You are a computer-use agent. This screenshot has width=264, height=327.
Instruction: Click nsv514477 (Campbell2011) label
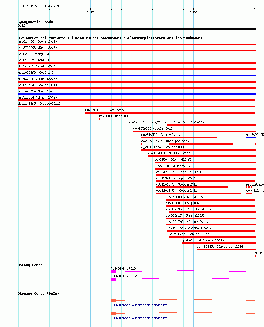coord(190,234)
